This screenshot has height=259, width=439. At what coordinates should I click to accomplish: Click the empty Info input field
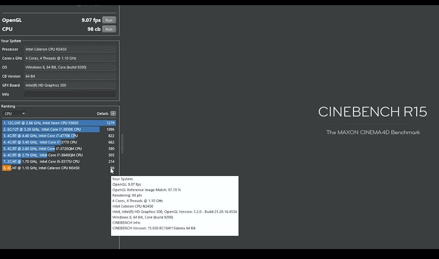[70, 94]
